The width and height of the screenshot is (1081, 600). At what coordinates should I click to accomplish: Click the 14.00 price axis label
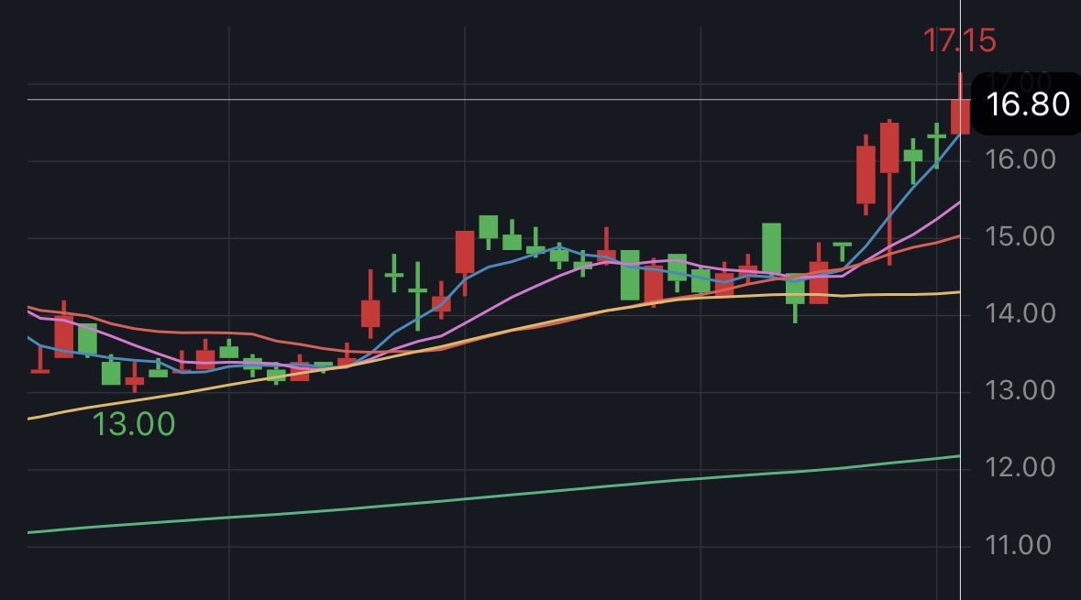click(x=1020, y=314)
